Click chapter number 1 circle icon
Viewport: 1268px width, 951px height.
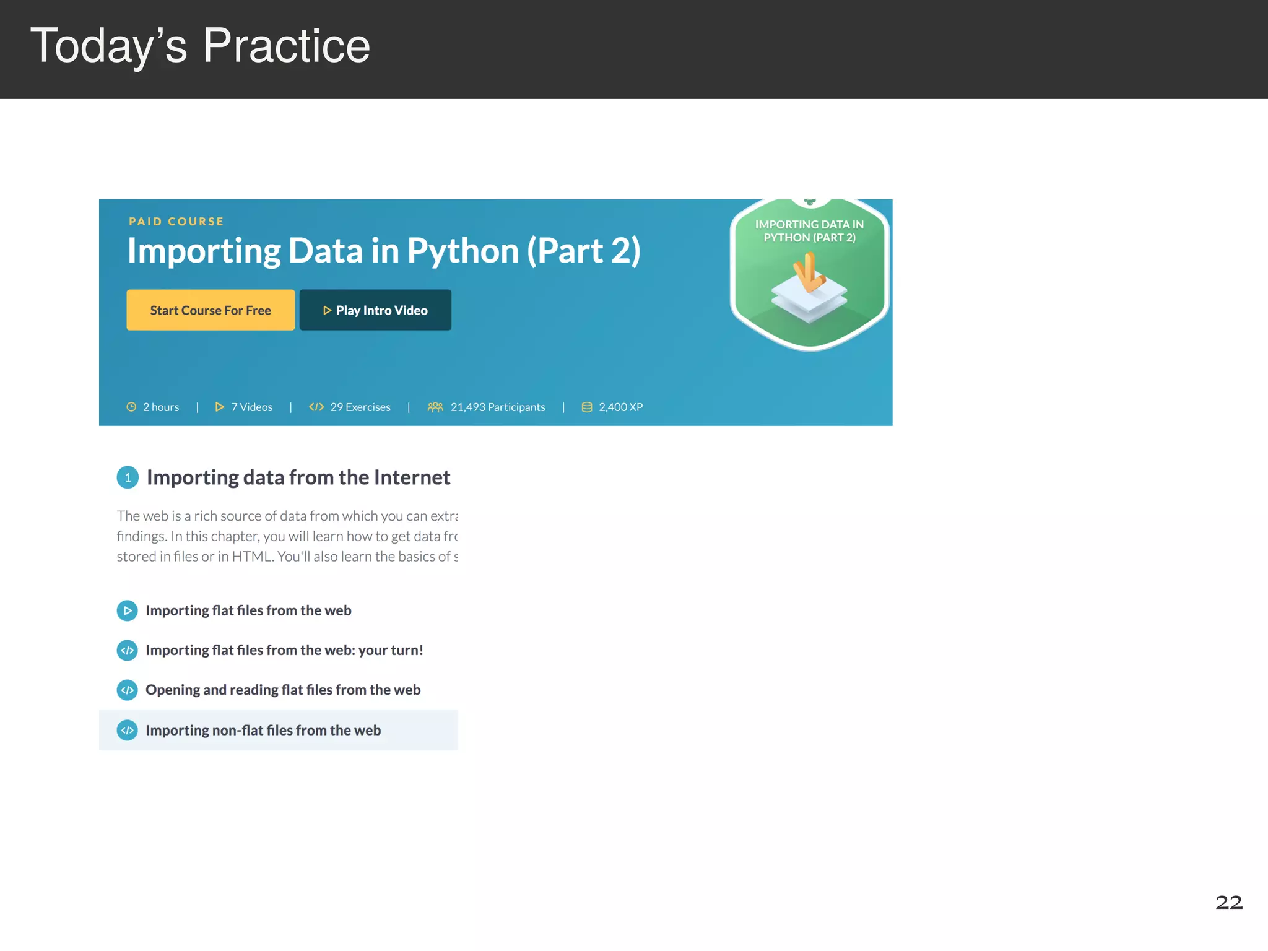pyautogui.click(x=128, y=477)
